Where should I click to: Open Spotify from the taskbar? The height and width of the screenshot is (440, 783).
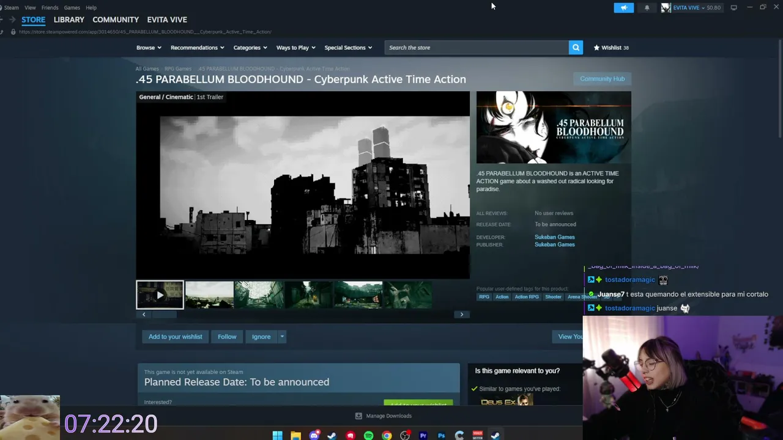(x=368, y=435)
